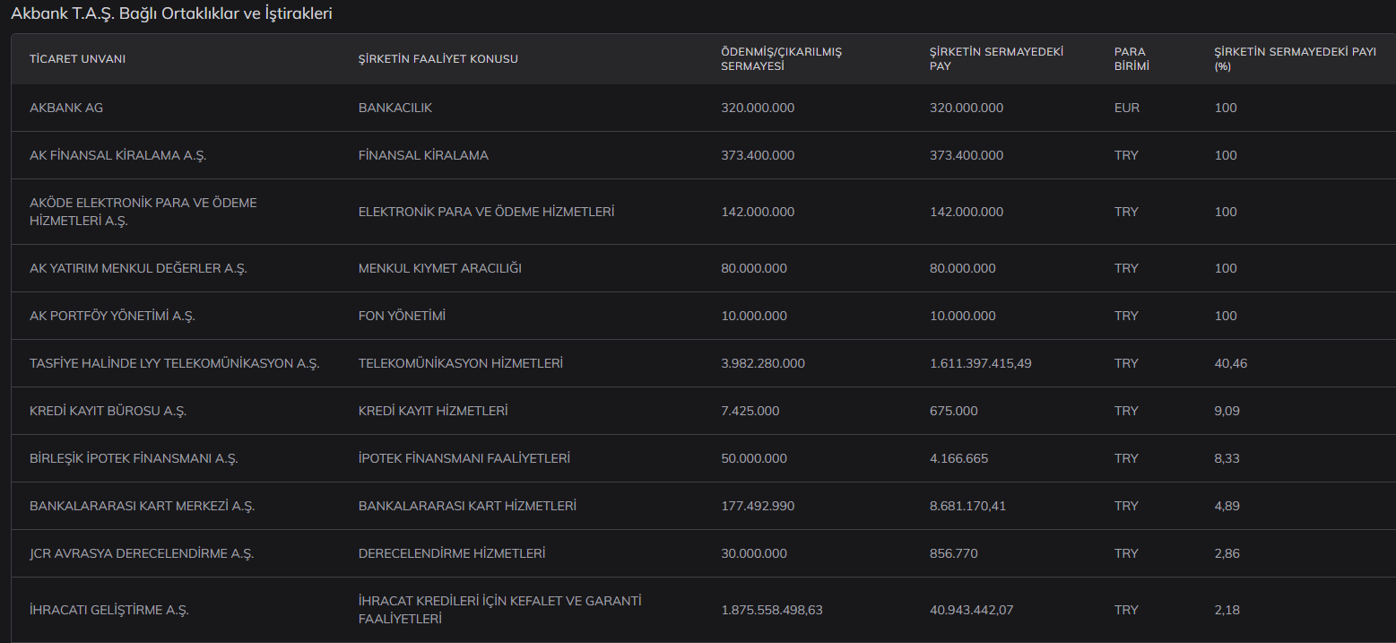Click 142.000.000 in the SERMAYEDEKİ PAY column

click(967, 212)
